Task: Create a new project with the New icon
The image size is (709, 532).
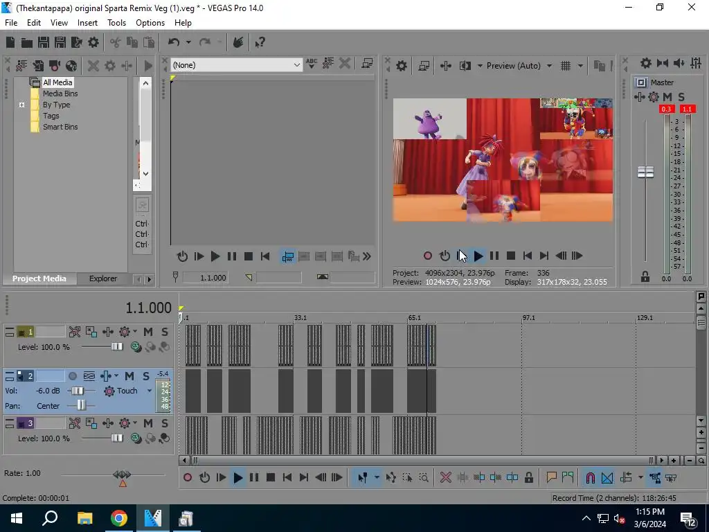Action: click(10, 42)
